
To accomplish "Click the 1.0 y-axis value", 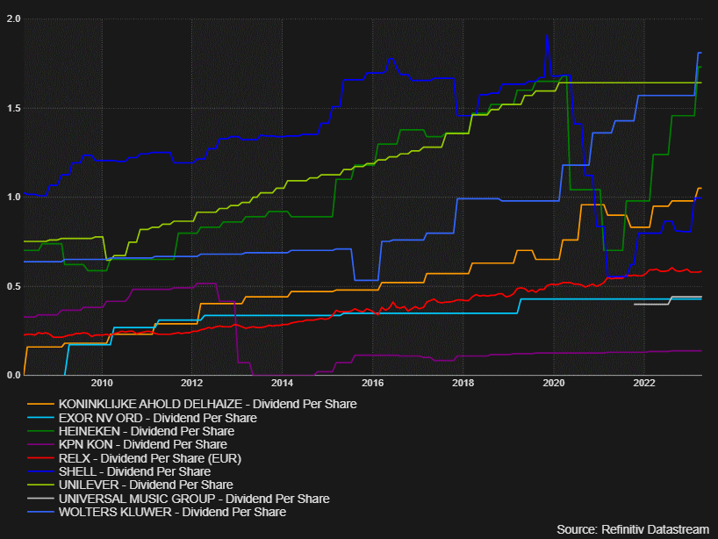I will point(14,197).
